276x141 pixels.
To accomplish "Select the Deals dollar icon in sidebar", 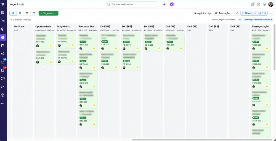I will [x=3, y=37].
